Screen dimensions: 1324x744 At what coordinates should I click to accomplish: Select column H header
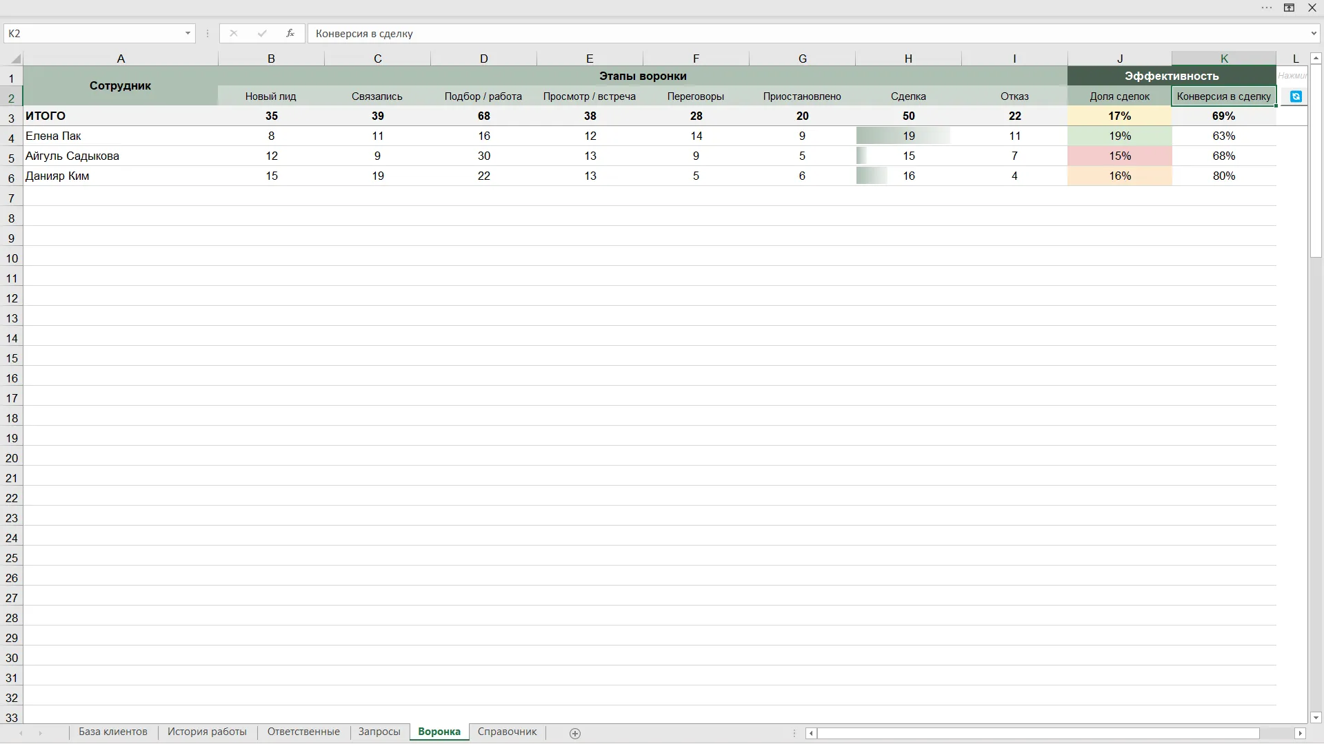coord(908,59)
